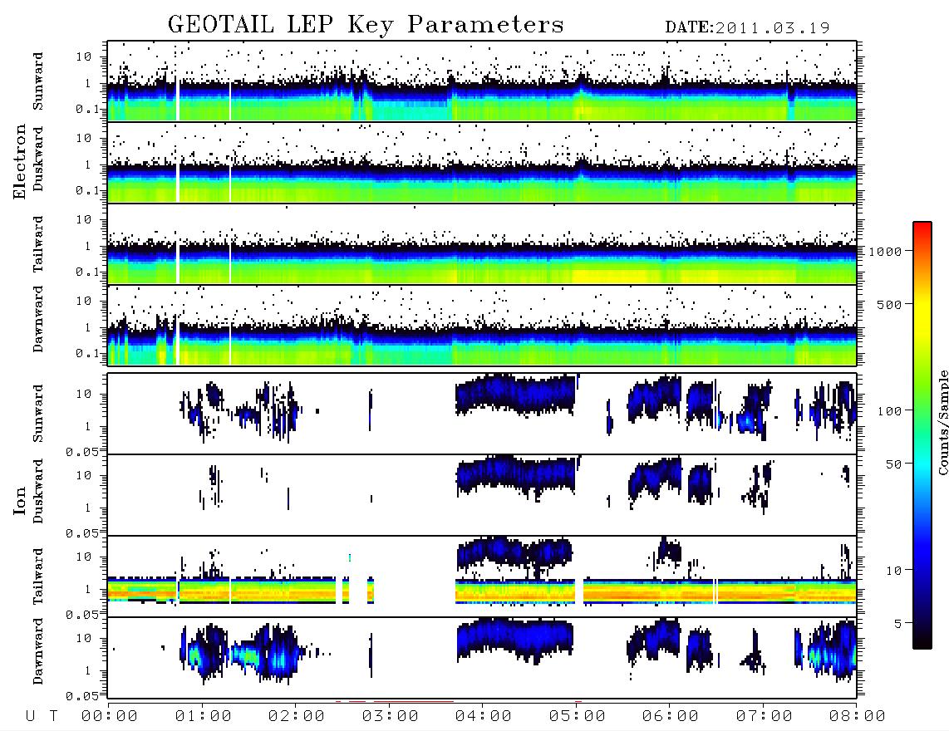This screenshot has width=949, height=731.
Task: Click the "00:00" time tick label
Action: (x=110, y=717)
